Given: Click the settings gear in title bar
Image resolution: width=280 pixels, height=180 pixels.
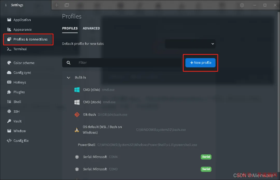Looking at the screenshot, I should 242,5.
